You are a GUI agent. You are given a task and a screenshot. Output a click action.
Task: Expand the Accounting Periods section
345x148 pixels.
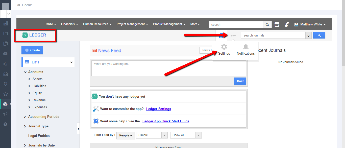click(x=25, y=117)
